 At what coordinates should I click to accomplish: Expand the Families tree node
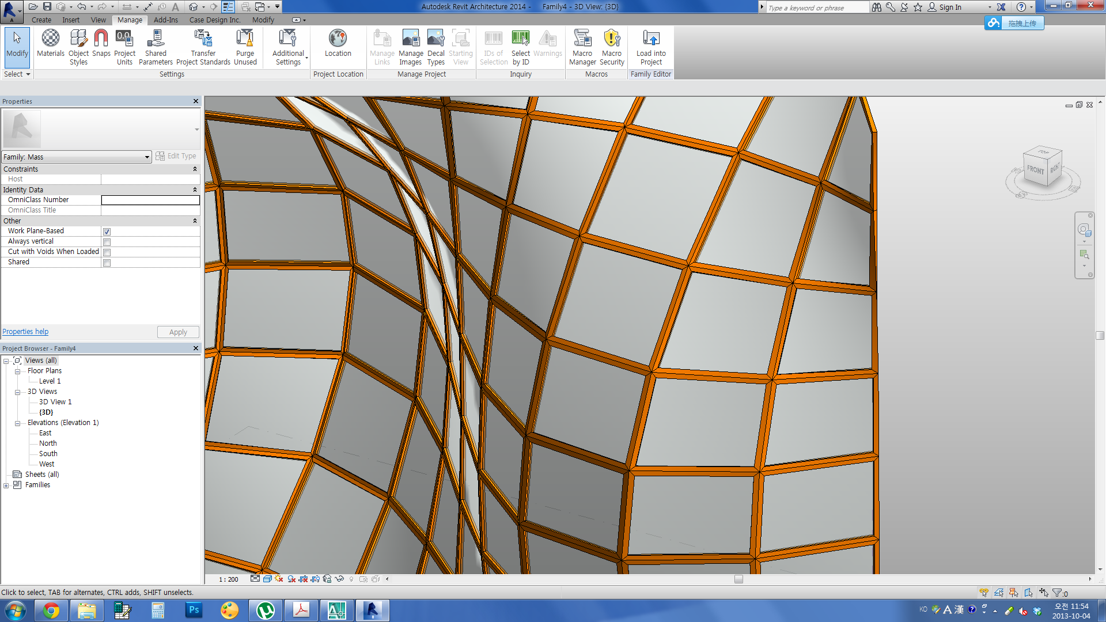6,486
